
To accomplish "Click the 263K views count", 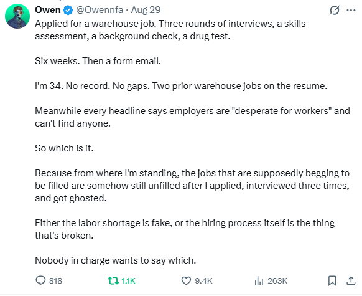I will 277,281.
